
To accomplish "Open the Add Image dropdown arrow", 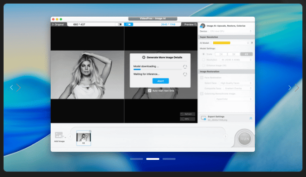I will coord(65,137).
